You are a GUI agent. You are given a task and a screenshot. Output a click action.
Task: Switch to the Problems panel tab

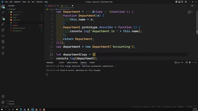coord(50,63)
